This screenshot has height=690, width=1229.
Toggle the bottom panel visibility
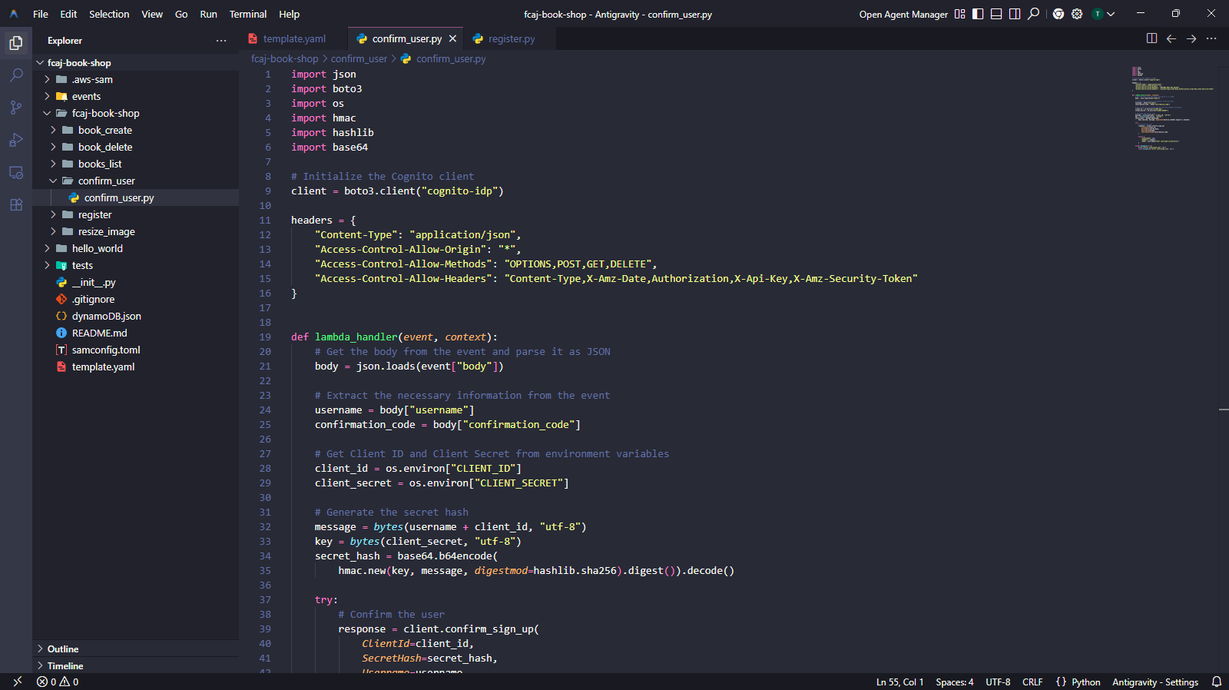(996, 14)
